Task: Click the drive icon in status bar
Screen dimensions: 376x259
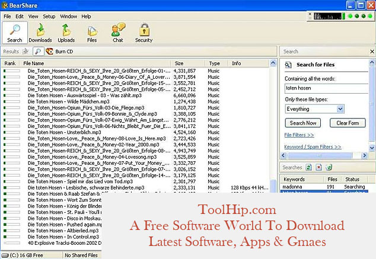Action: [5, 255]
